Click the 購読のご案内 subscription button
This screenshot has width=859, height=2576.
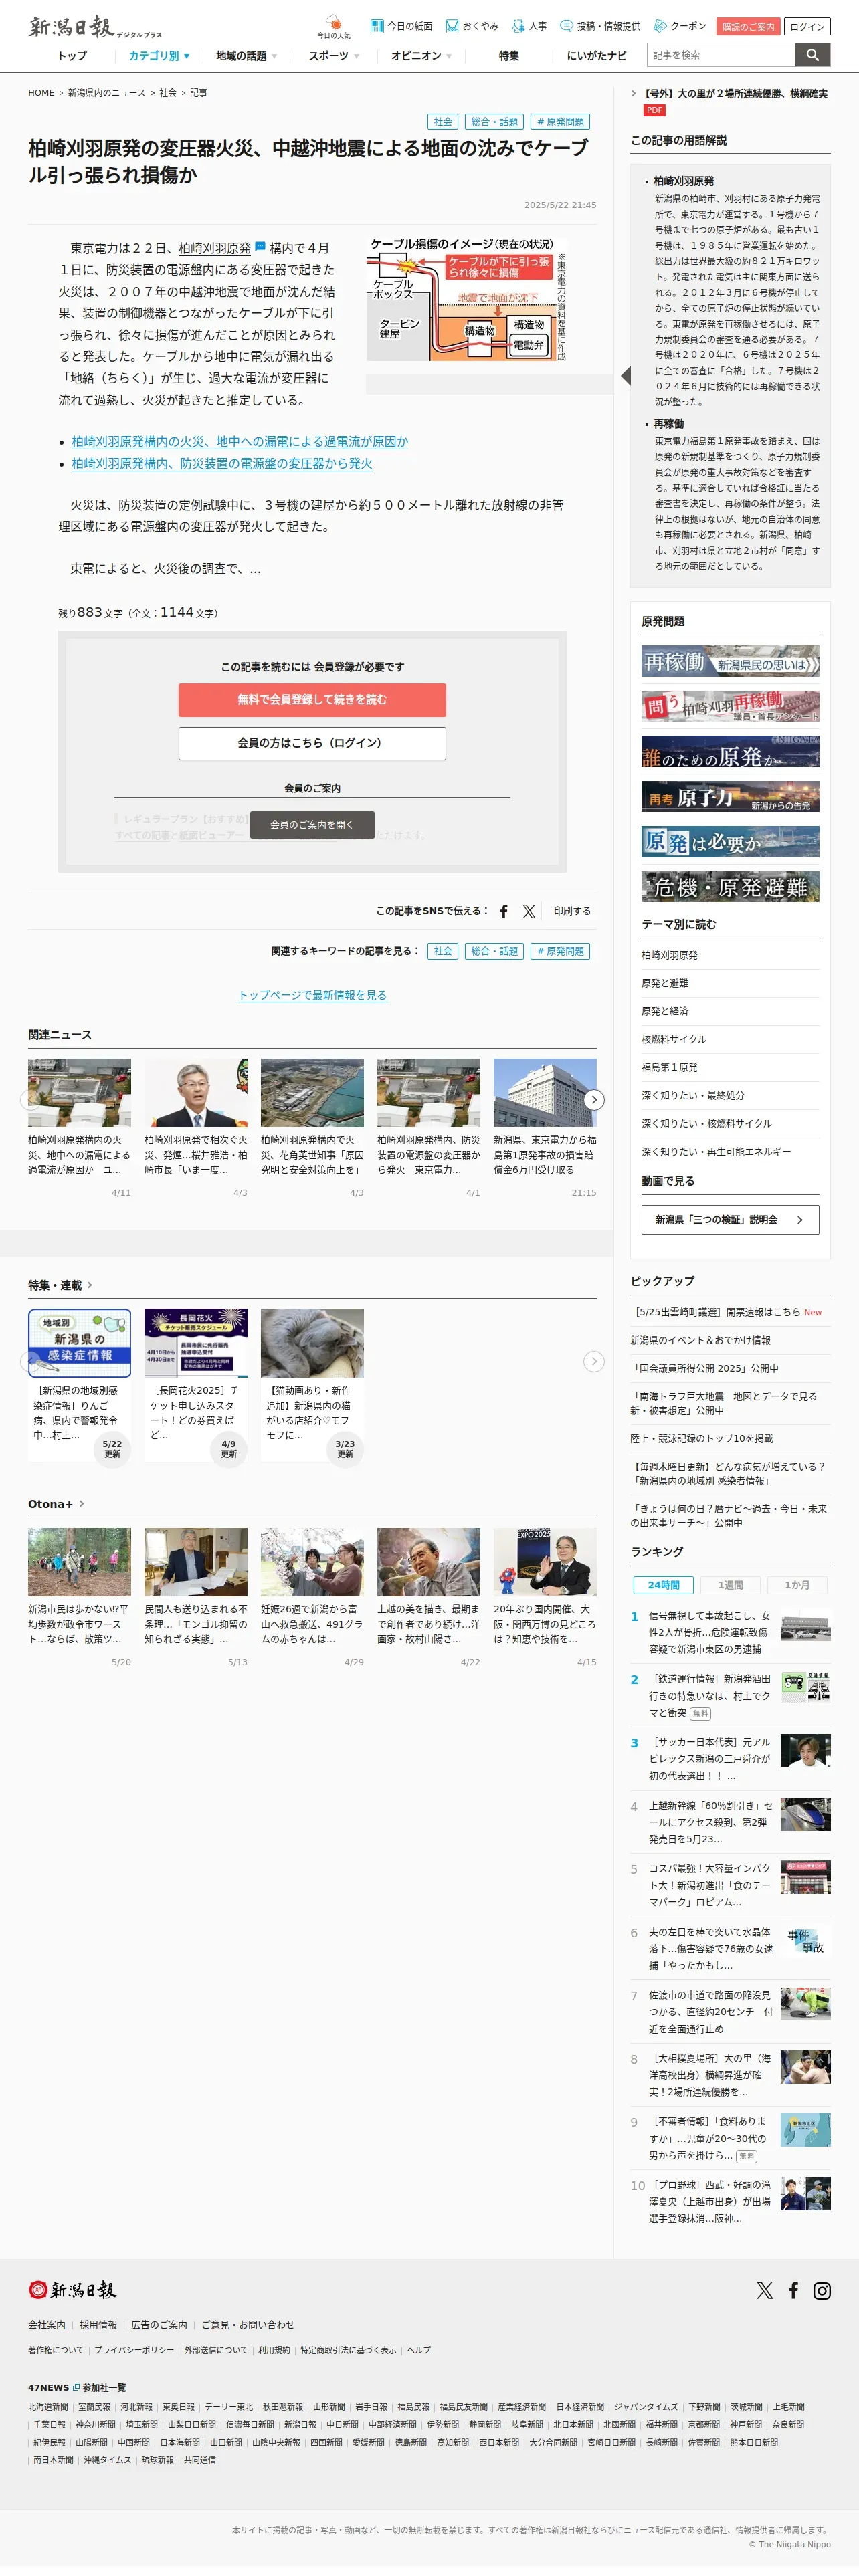pos(748,27)
